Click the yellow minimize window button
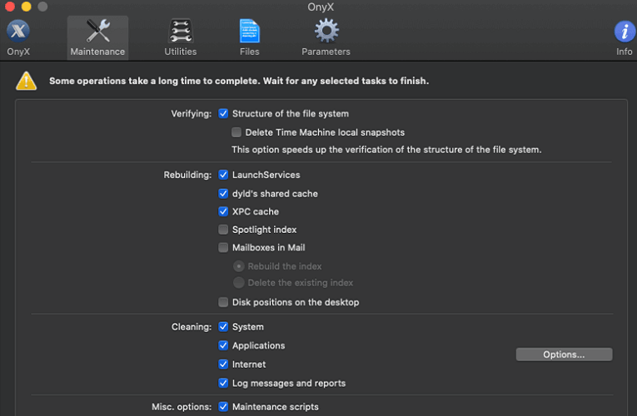 tap(26, 7)
